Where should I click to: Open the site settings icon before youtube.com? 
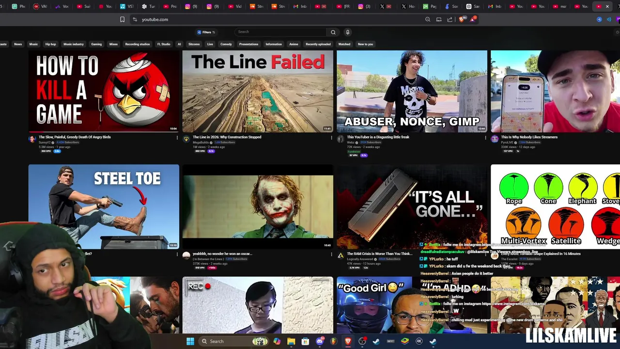point(135,19)
